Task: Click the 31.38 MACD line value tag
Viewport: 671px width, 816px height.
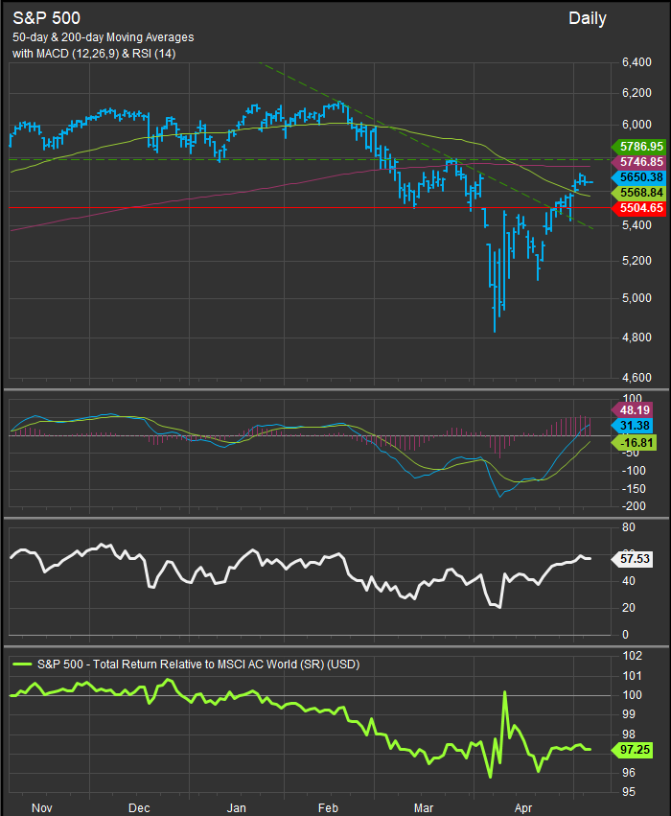Action: 633,426
